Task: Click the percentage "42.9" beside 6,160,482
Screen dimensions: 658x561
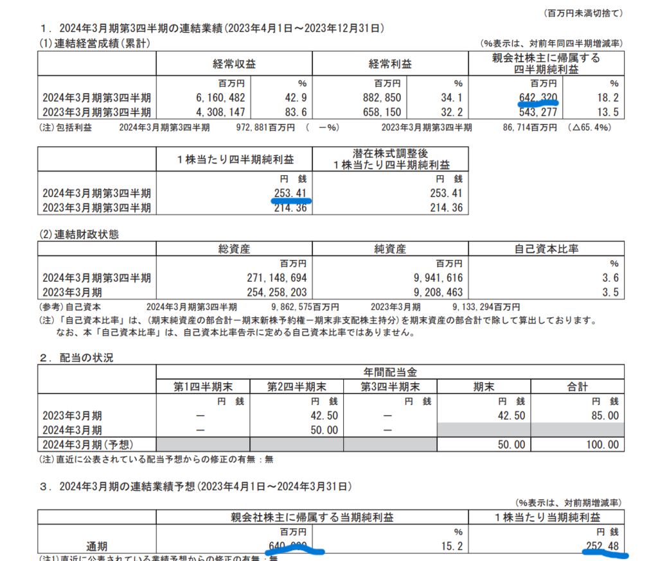Action: coord(296,98)
